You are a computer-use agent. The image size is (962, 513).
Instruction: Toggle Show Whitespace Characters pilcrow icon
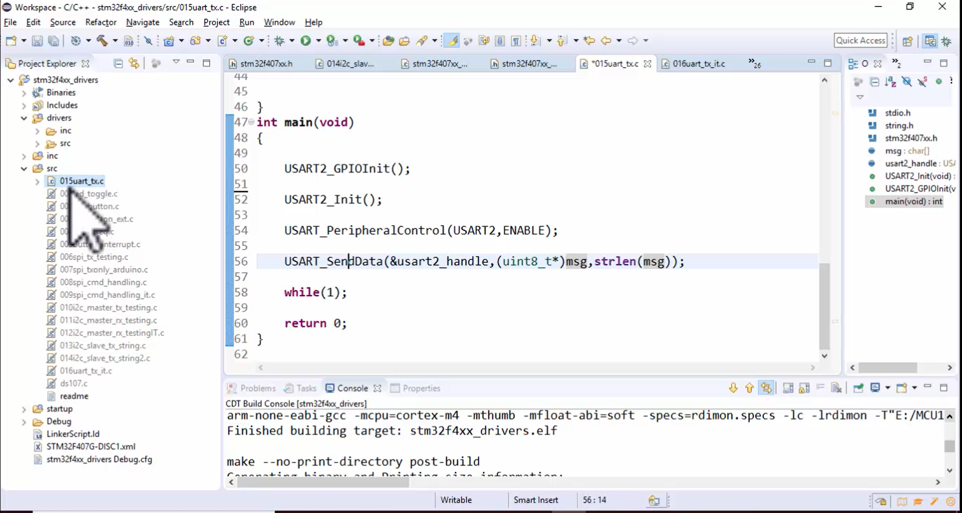(x=516, y=41)
